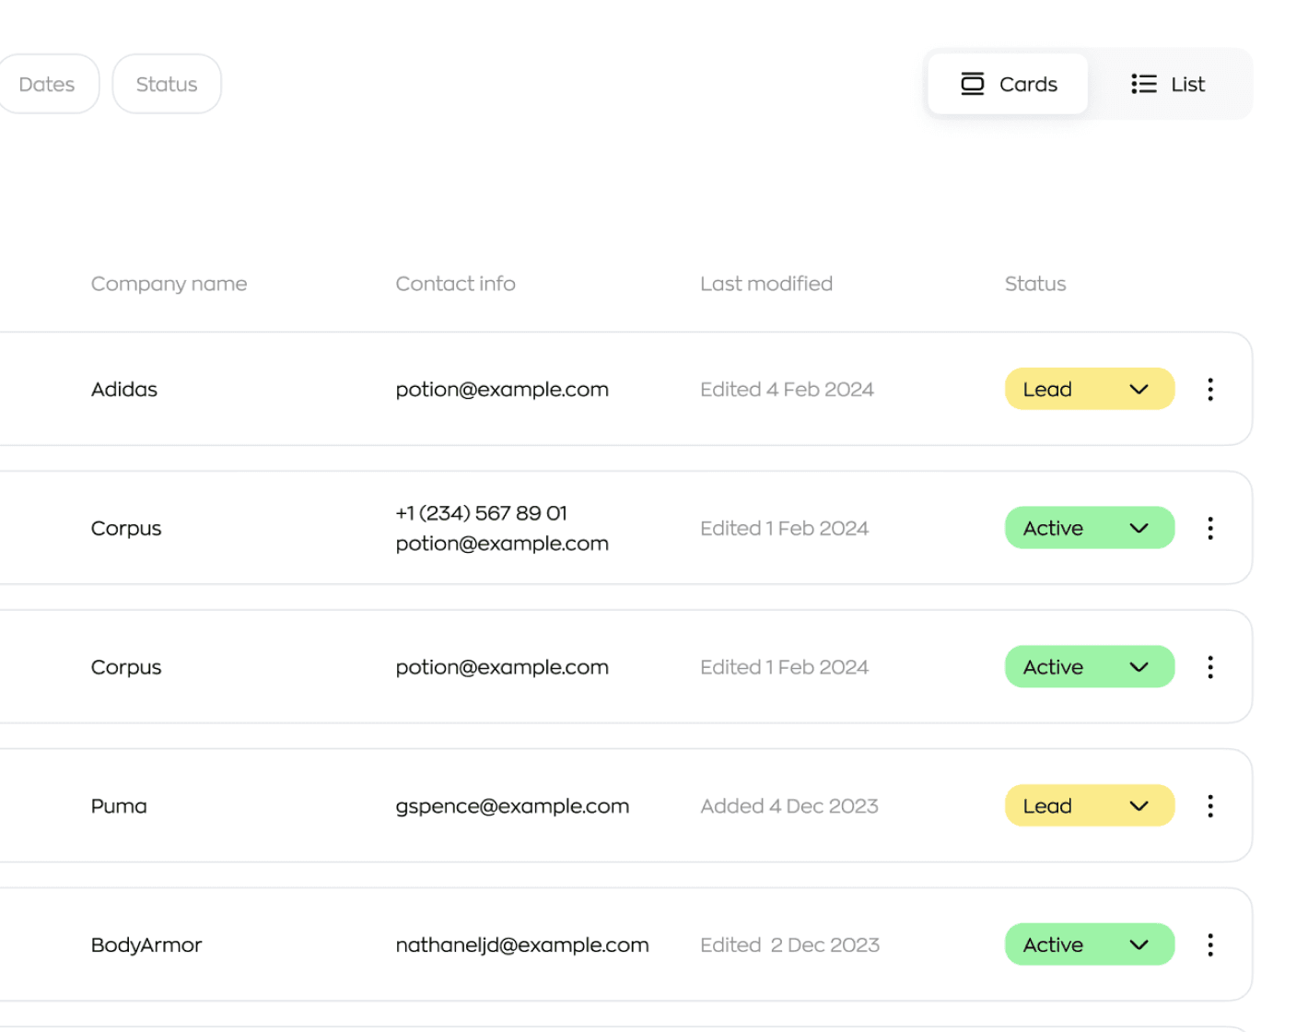Change the Active status of BodyArmor
This screenshot has width=1308, height=1032.
pyautogui.click(x=1090, y=944)
